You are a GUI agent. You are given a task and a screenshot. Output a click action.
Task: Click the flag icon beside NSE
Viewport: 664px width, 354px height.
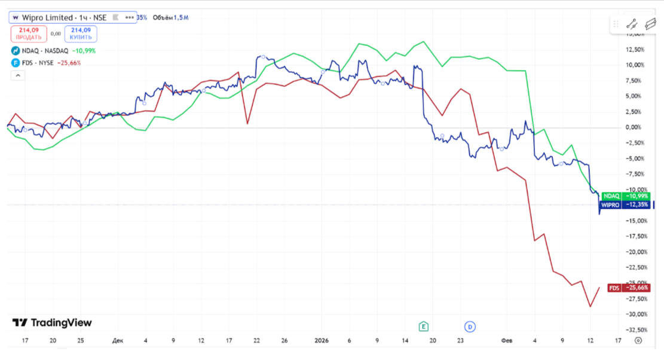click(x=116, y=17)
